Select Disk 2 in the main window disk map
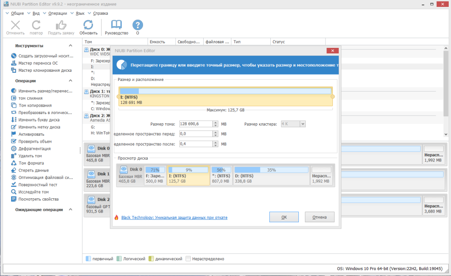The image size is (451, 276). 97,205
